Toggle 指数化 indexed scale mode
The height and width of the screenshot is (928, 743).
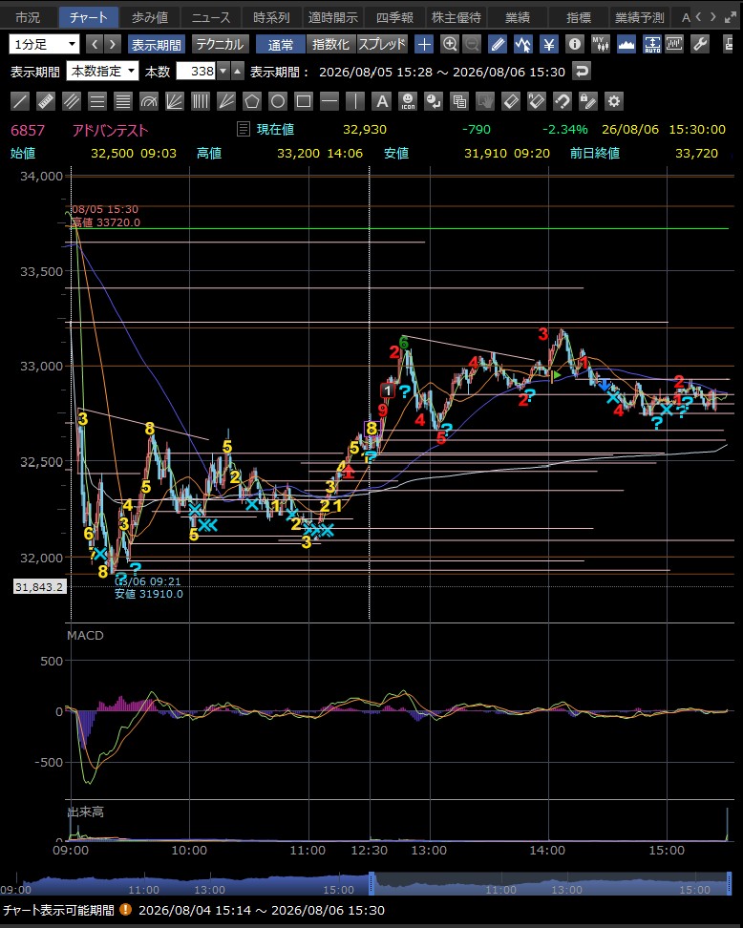330,44
